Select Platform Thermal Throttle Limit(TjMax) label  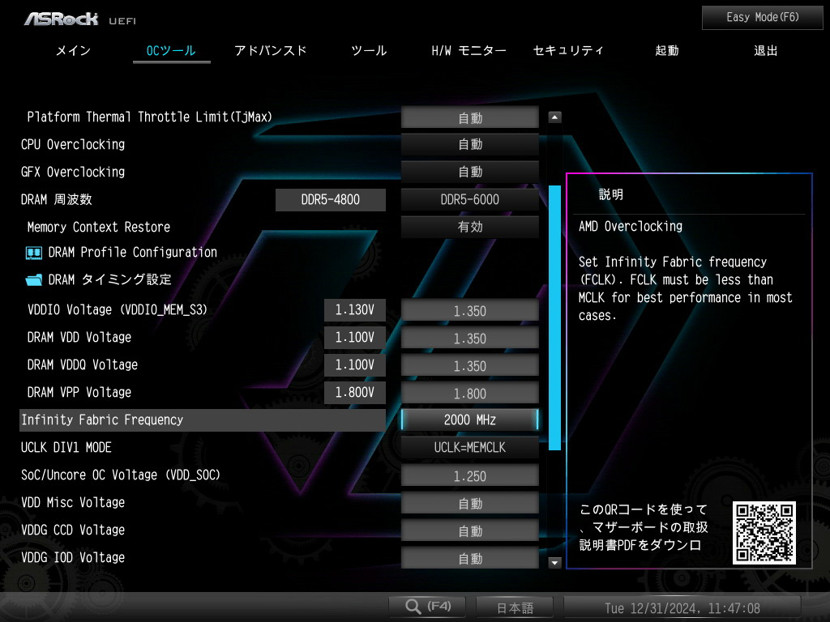(x=149, y=117)
